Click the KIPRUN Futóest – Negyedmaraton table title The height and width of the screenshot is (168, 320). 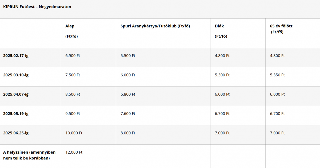click(x=37, y=7)
